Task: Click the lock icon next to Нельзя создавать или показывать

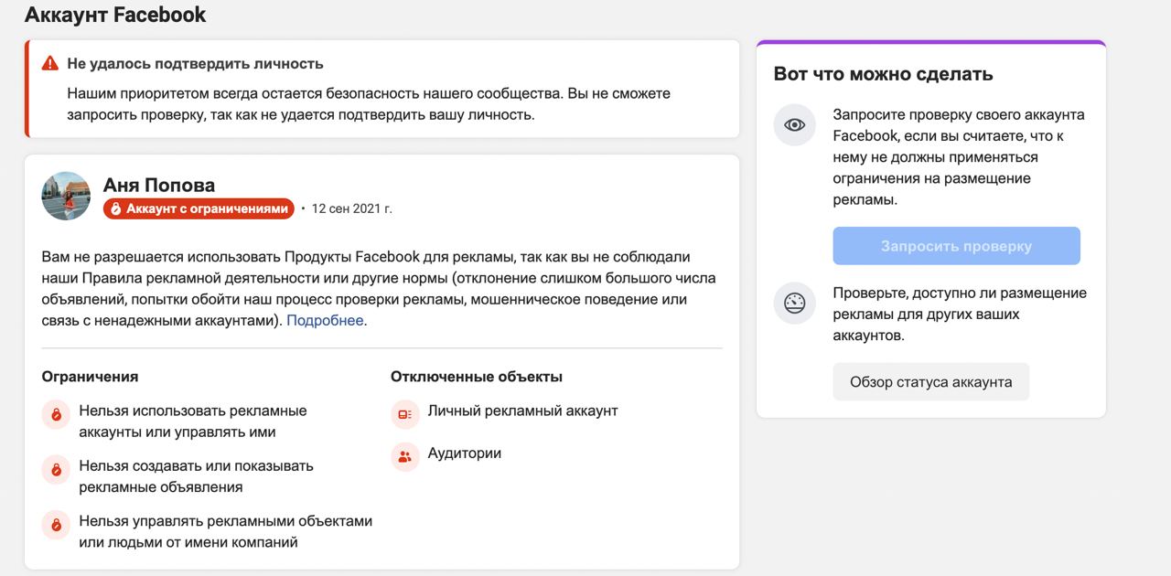Action: pos(56,470)
